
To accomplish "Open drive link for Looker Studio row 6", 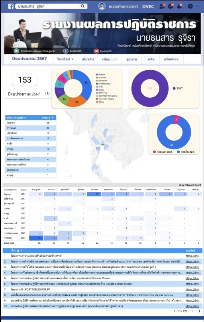I will (193, 284).
